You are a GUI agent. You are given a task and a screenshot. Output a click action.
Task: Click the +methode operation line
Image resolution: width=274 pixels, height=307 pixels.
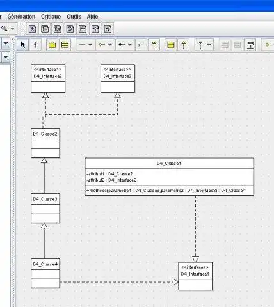(166, 191)
